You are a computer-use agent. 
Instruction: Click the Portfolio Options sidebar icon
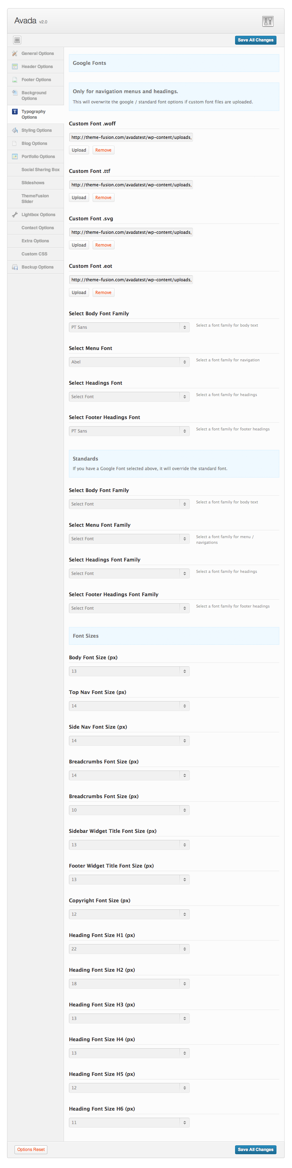(x=15, y=157)
